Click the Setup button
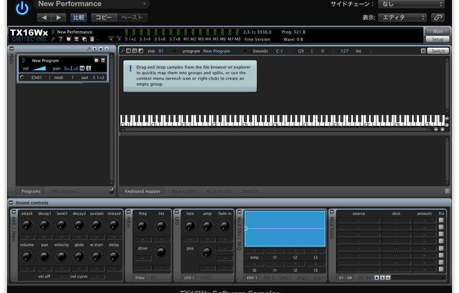Image resolution: width=459 pixels, height=293 pixels. click(437, 39)
